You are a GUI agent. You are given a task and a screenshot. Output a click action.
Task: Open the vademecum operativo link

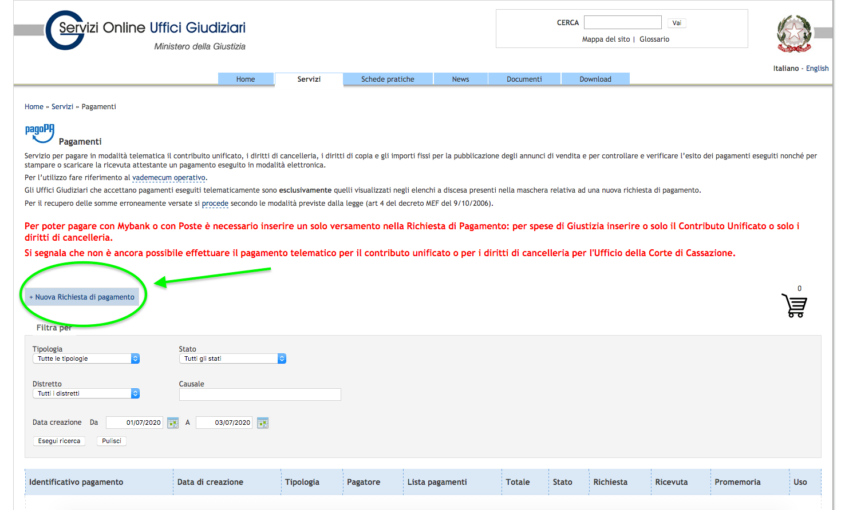(x=169, y=178)
